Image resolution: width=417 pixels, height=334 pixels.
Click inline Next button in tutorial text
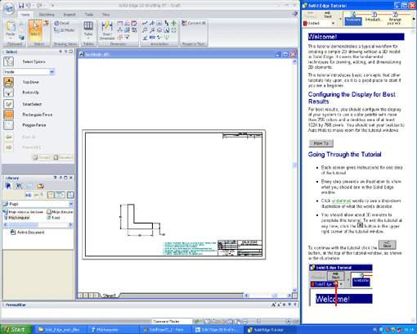[x=387, y=245]
